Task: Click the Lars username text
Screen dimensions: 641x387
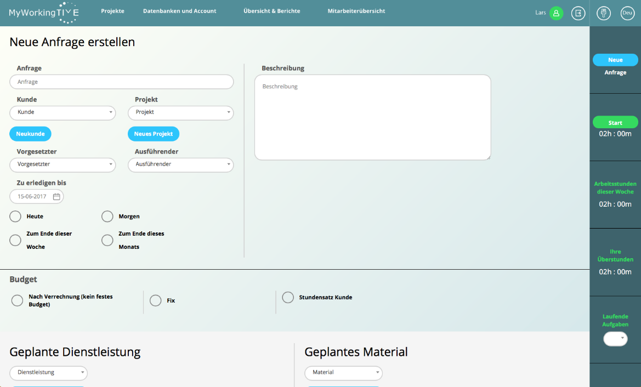Action: pyautogui.click(x=541, y=13)
